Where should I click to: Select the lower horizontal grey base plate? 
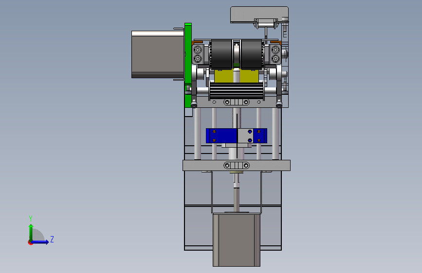(237, 165)
